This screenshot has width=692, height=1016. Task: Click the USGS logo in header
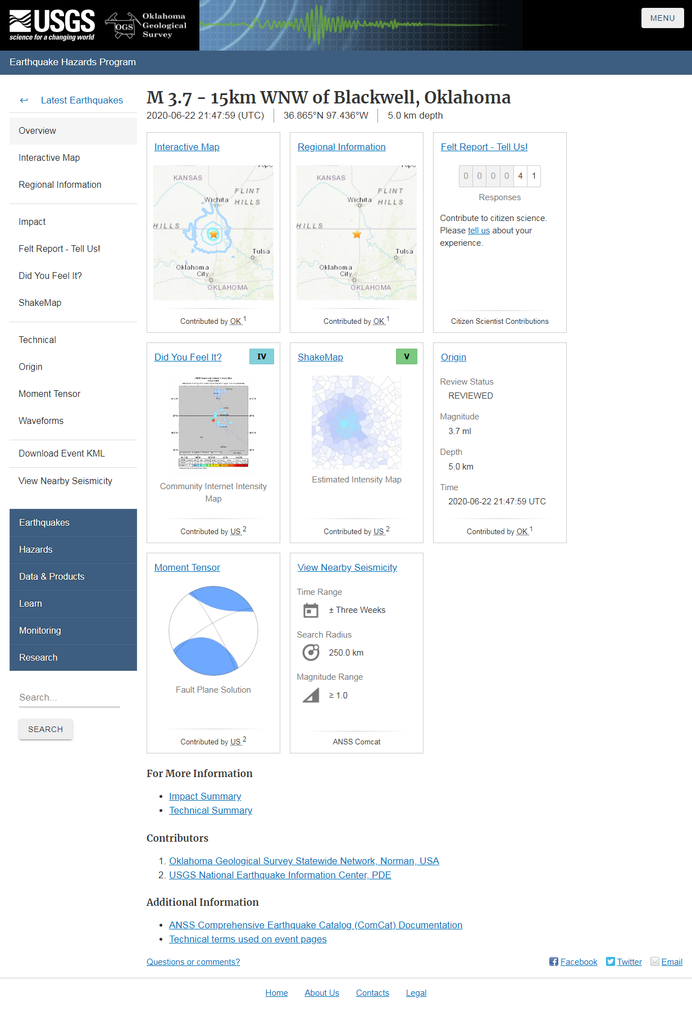[52, 25]
